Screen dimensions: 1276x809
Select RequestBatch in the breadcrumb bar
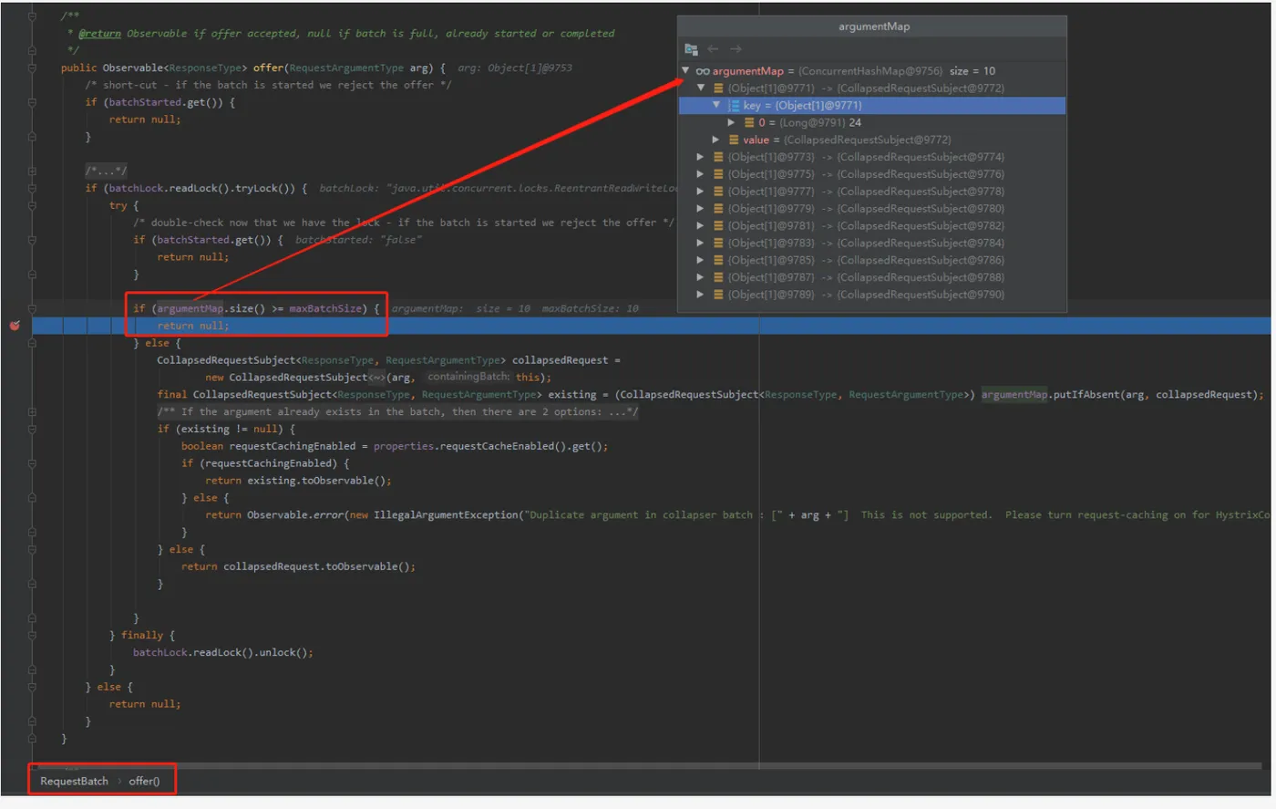tap(74, 782)
